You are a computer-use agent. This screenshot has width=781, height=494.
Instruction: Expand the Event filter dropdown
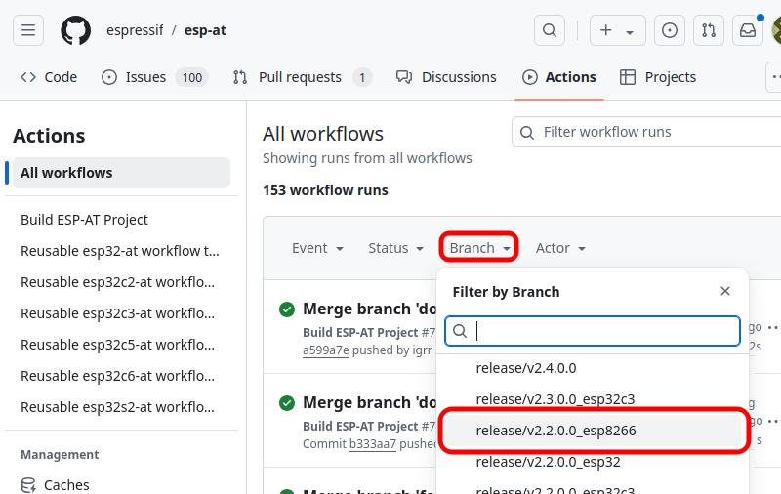click(317, 248)
